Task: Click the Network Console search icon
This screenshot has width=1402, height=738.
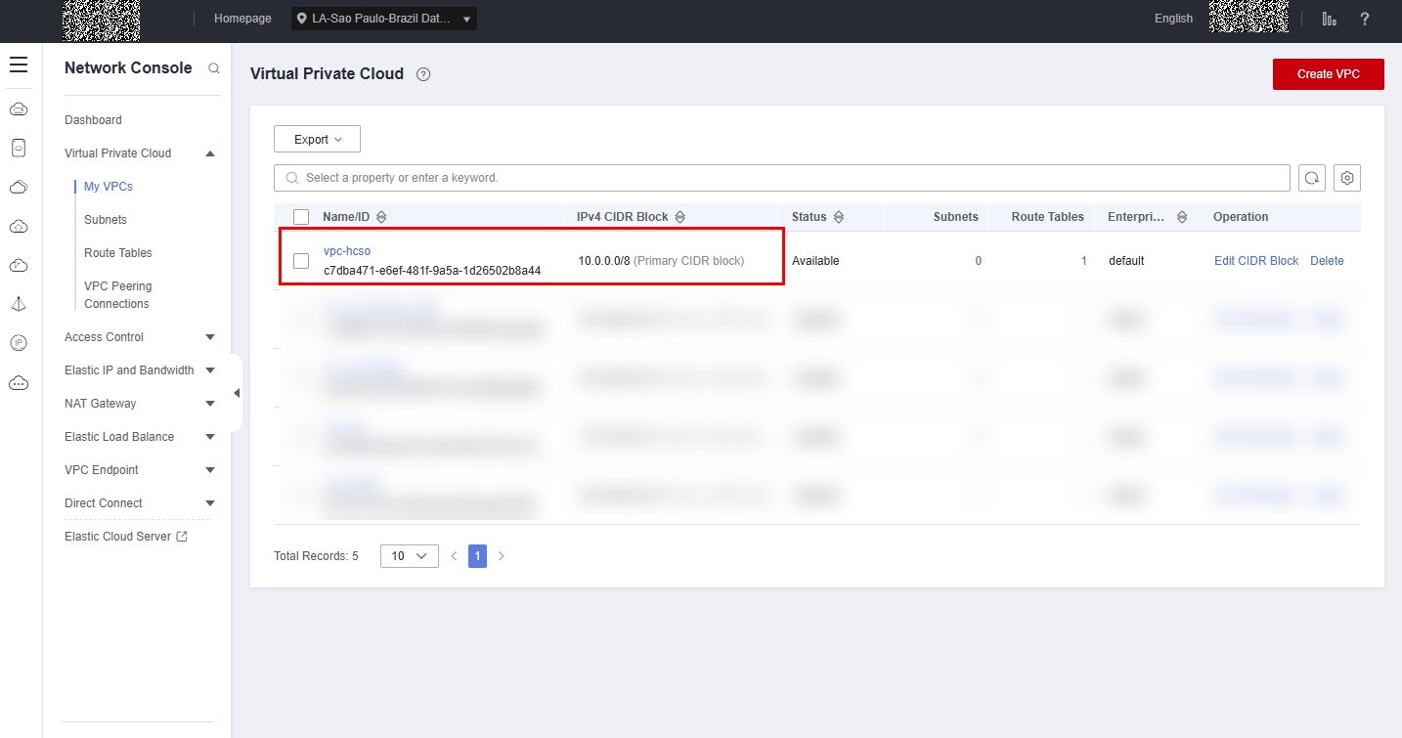Action: point(214,69)
